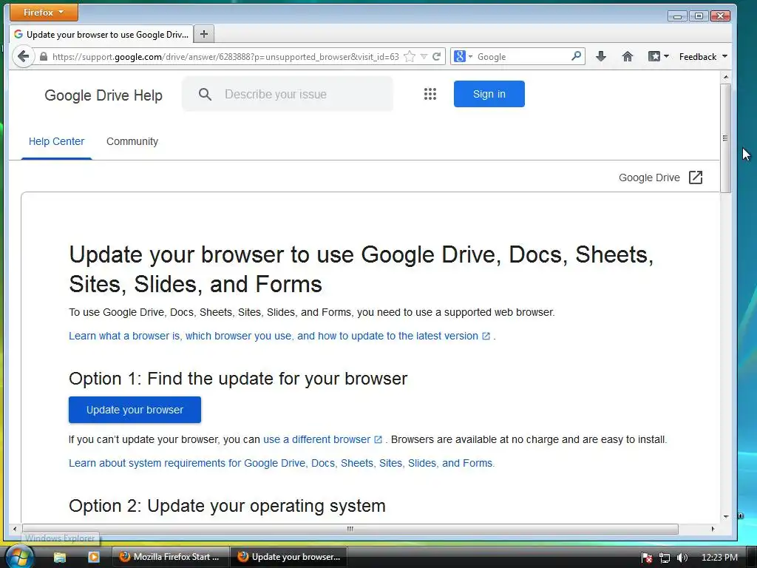Screen dimensions: 757x568
Task: Click the Google favicon on the tab
Action: coord(18,34)
